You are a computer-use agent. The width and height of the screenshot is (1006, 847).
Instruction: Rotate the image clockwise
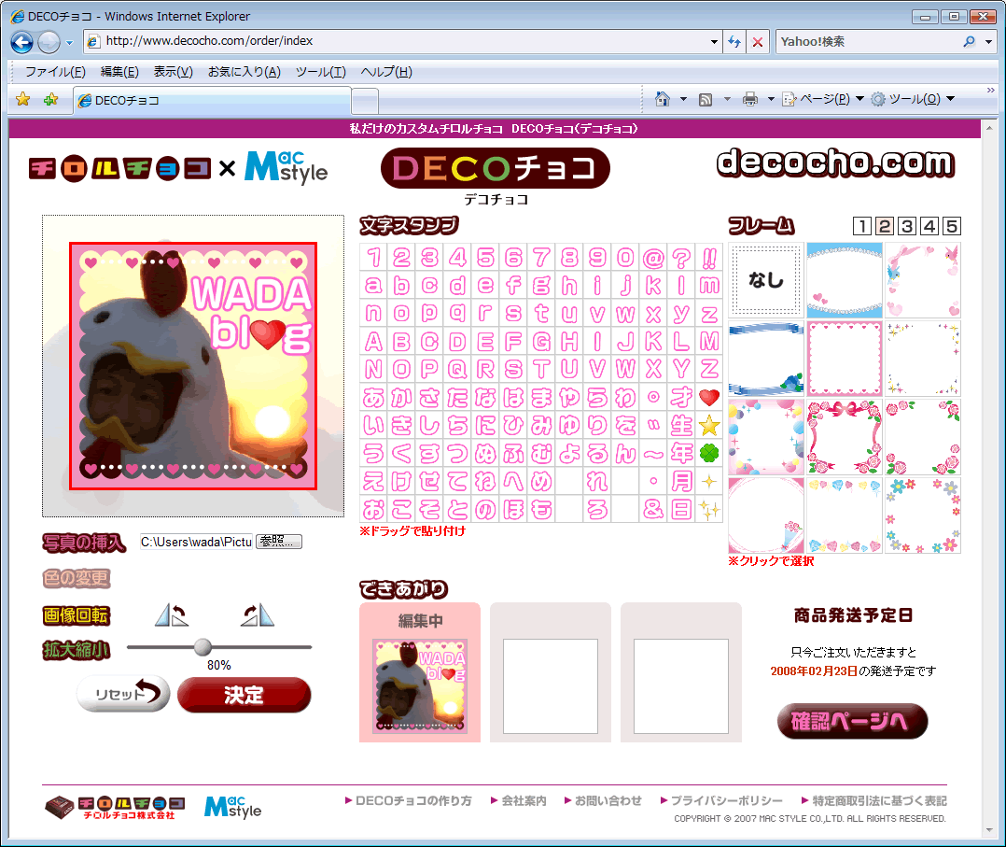point(258,614)
